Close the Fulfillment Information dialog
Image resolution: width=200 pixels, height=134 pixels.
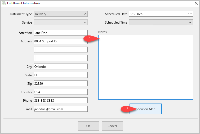coord(196,3)
